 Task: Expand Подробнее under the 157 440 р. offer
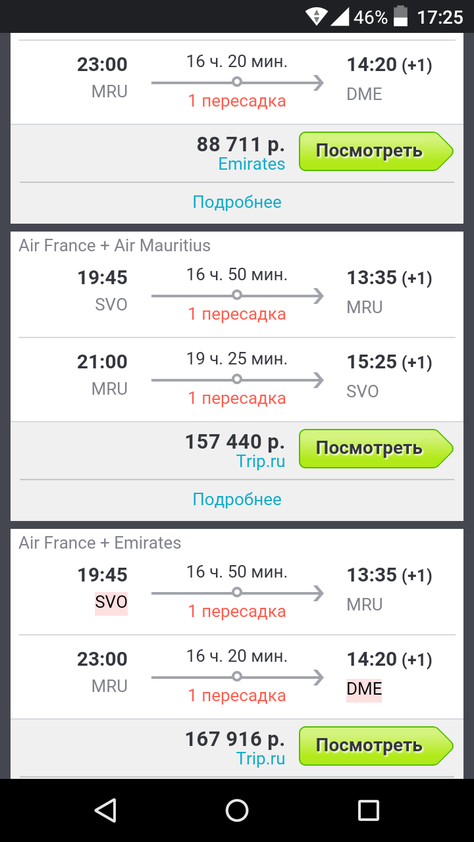click(237, 499)
